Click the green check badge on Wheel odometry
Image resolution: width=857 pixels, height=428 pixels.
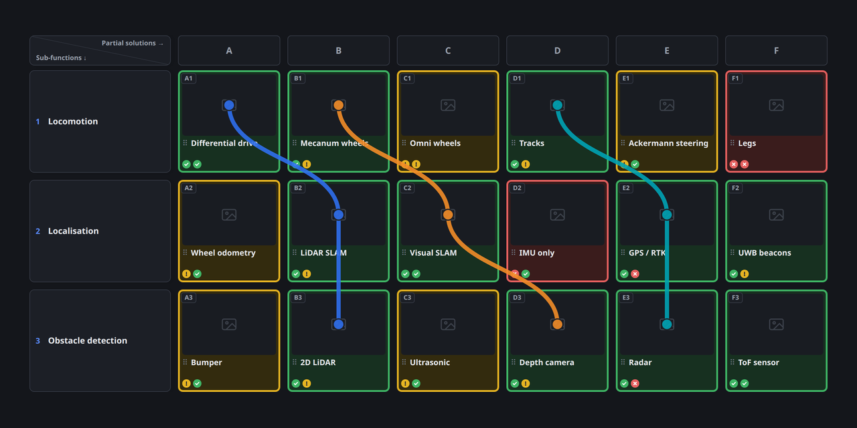pyautogui.click(x=198, y=274)
